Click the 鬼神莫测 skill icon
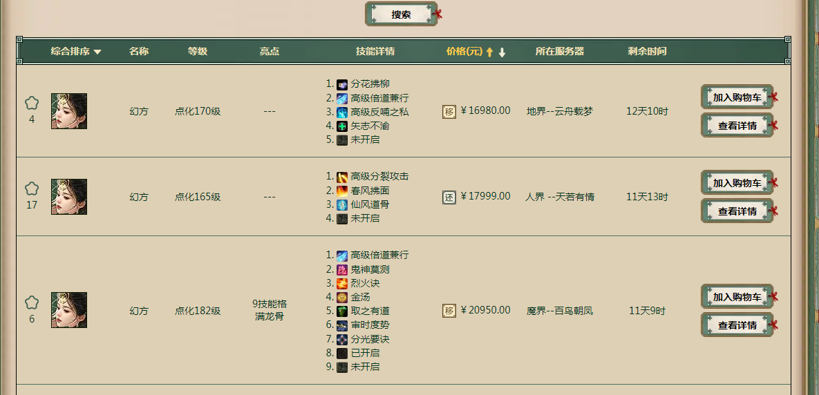This screenshot has height=395, width=819. (x=342, y=269)
